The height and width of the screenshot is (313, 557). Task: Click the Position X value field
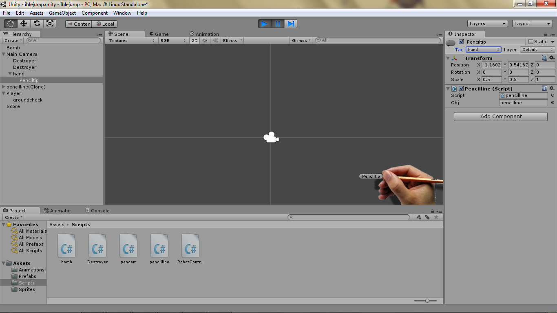492,65
